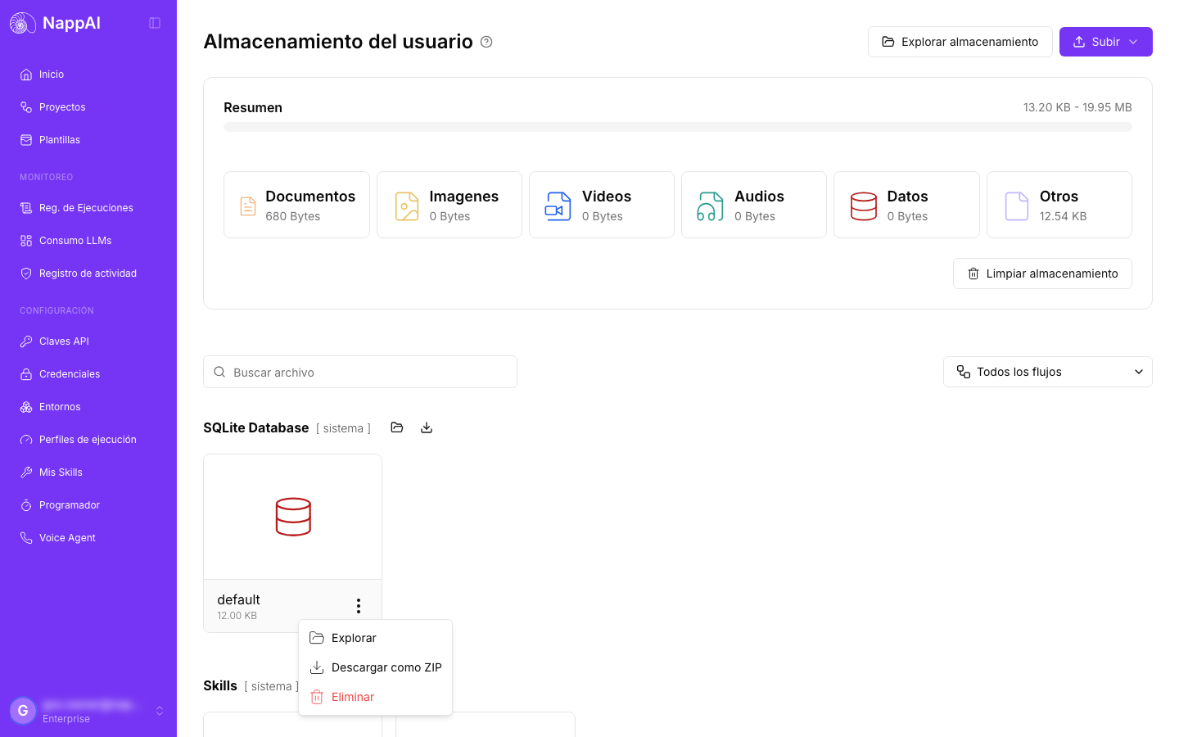Screen dimensions: 1179x737
Task: Focus the Buscar archivo search field
Action: coord(360,372)
